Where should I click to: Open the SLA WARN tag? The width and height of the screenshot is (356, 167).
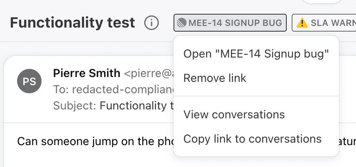click(324, 23)
